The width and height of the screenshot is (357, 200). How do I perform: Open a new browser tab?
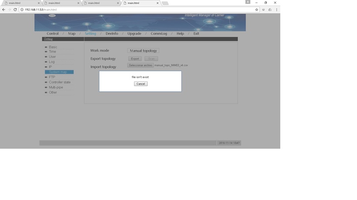pos(165,3)
